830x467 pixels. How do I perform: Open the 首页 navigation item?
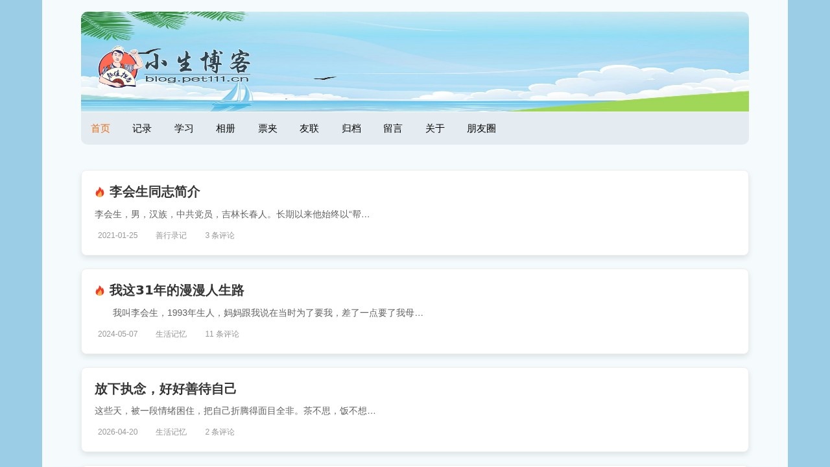[x=101, y=128]
